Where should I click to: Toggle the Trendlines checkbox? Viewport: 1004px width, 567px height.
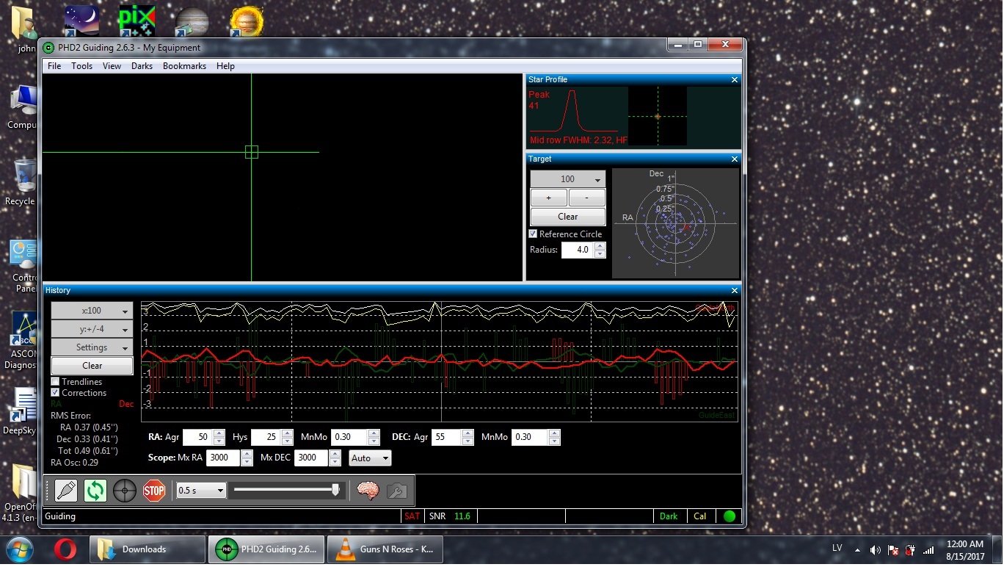coord(55,382)
